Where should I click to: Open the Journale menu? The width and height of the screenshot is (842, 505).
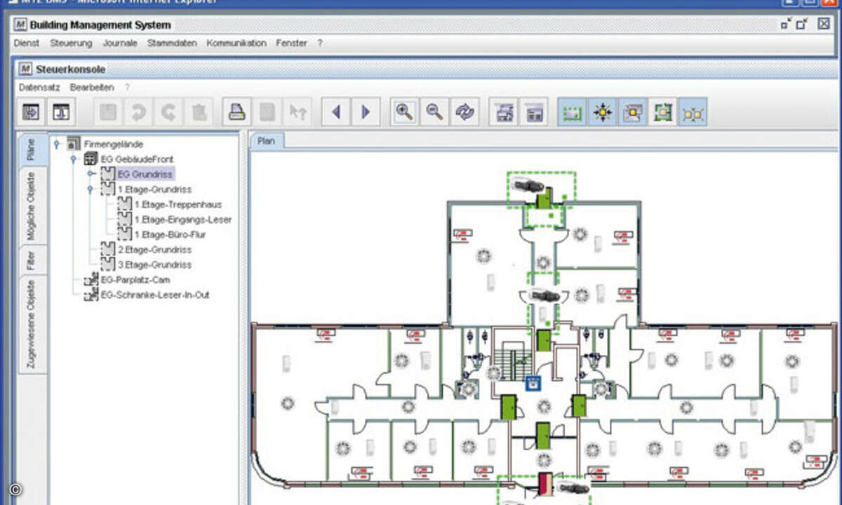(x=120, y=43)
